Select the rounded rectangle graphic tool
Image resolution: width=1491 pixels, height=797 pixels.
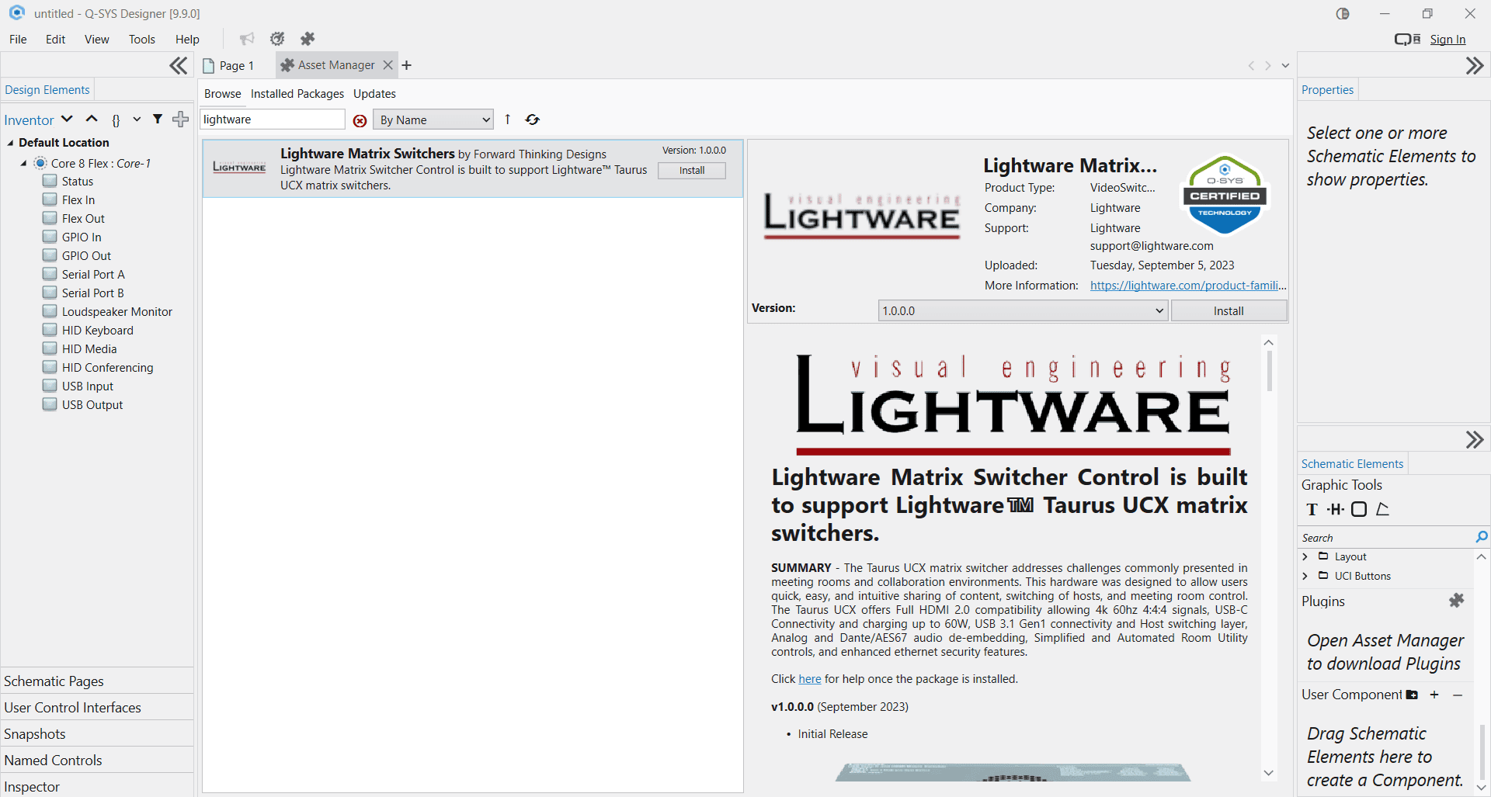(1359, 510)
